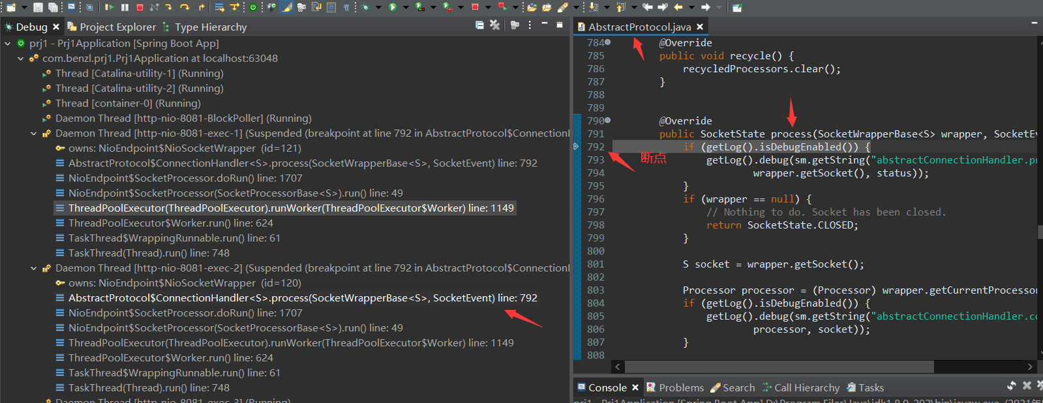Screen dimensions: 1043x403
Task: Toggle the Pin Editor icon
Action: pos(737,7)
